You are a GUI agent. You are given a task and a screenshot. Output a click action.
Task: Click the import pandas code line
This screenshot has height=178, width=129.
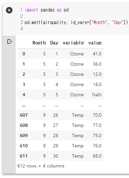[47, 10]
